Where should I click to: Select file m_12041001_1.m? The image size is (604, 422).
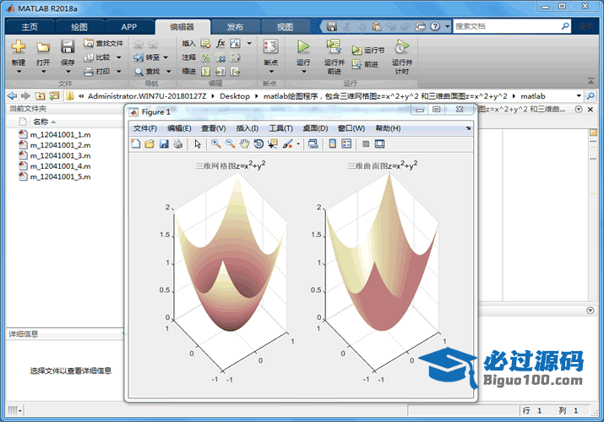(55, 135)
